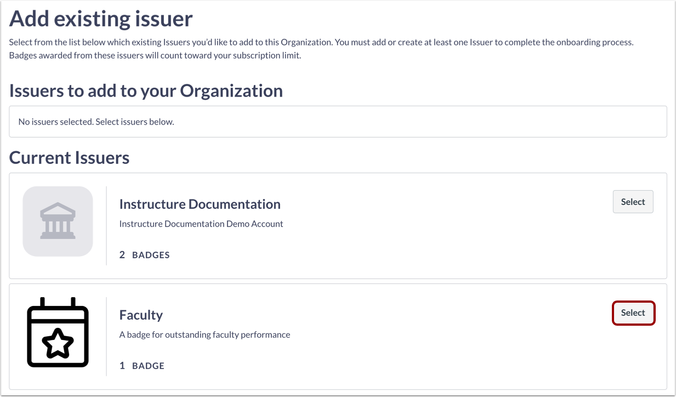
Task: Click the Faculty issuer name
Action: (141, 315)
